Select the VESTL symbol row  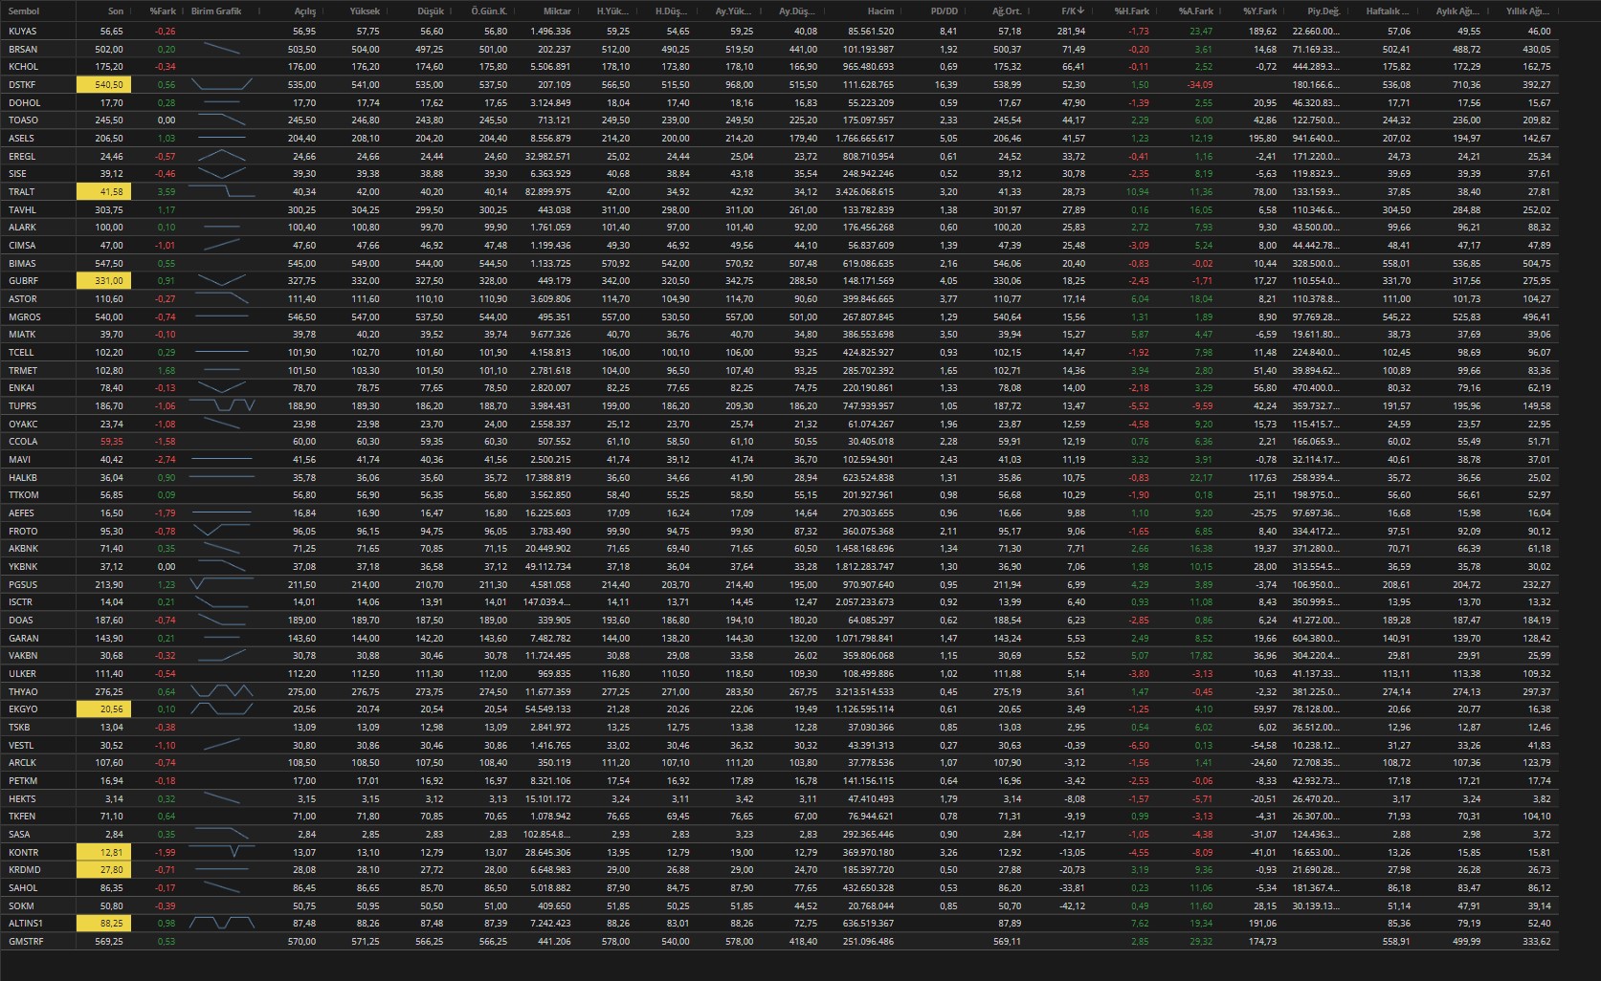point(779,745)
